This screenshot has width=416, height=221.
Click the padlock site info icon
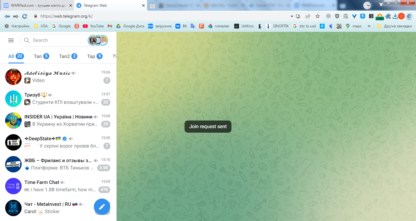pyautogui.click(x=36, y=16)
